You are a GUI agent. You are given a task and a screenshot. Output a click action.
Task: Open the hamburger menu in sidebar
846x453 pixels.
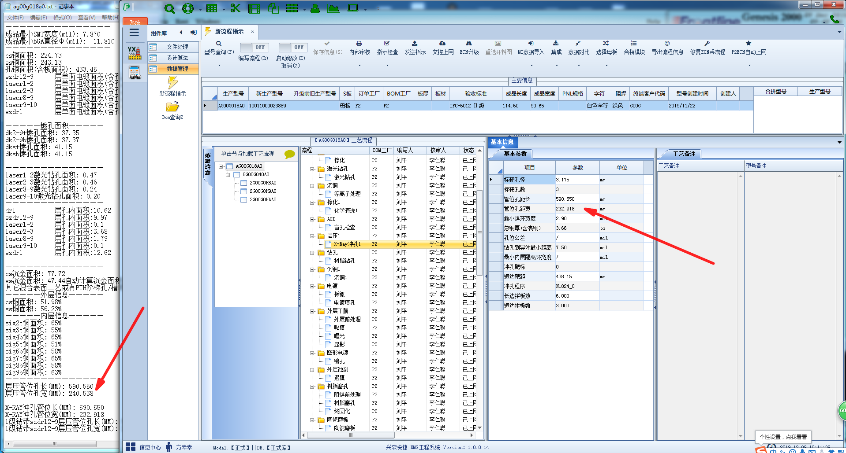[x=134, y=33]
